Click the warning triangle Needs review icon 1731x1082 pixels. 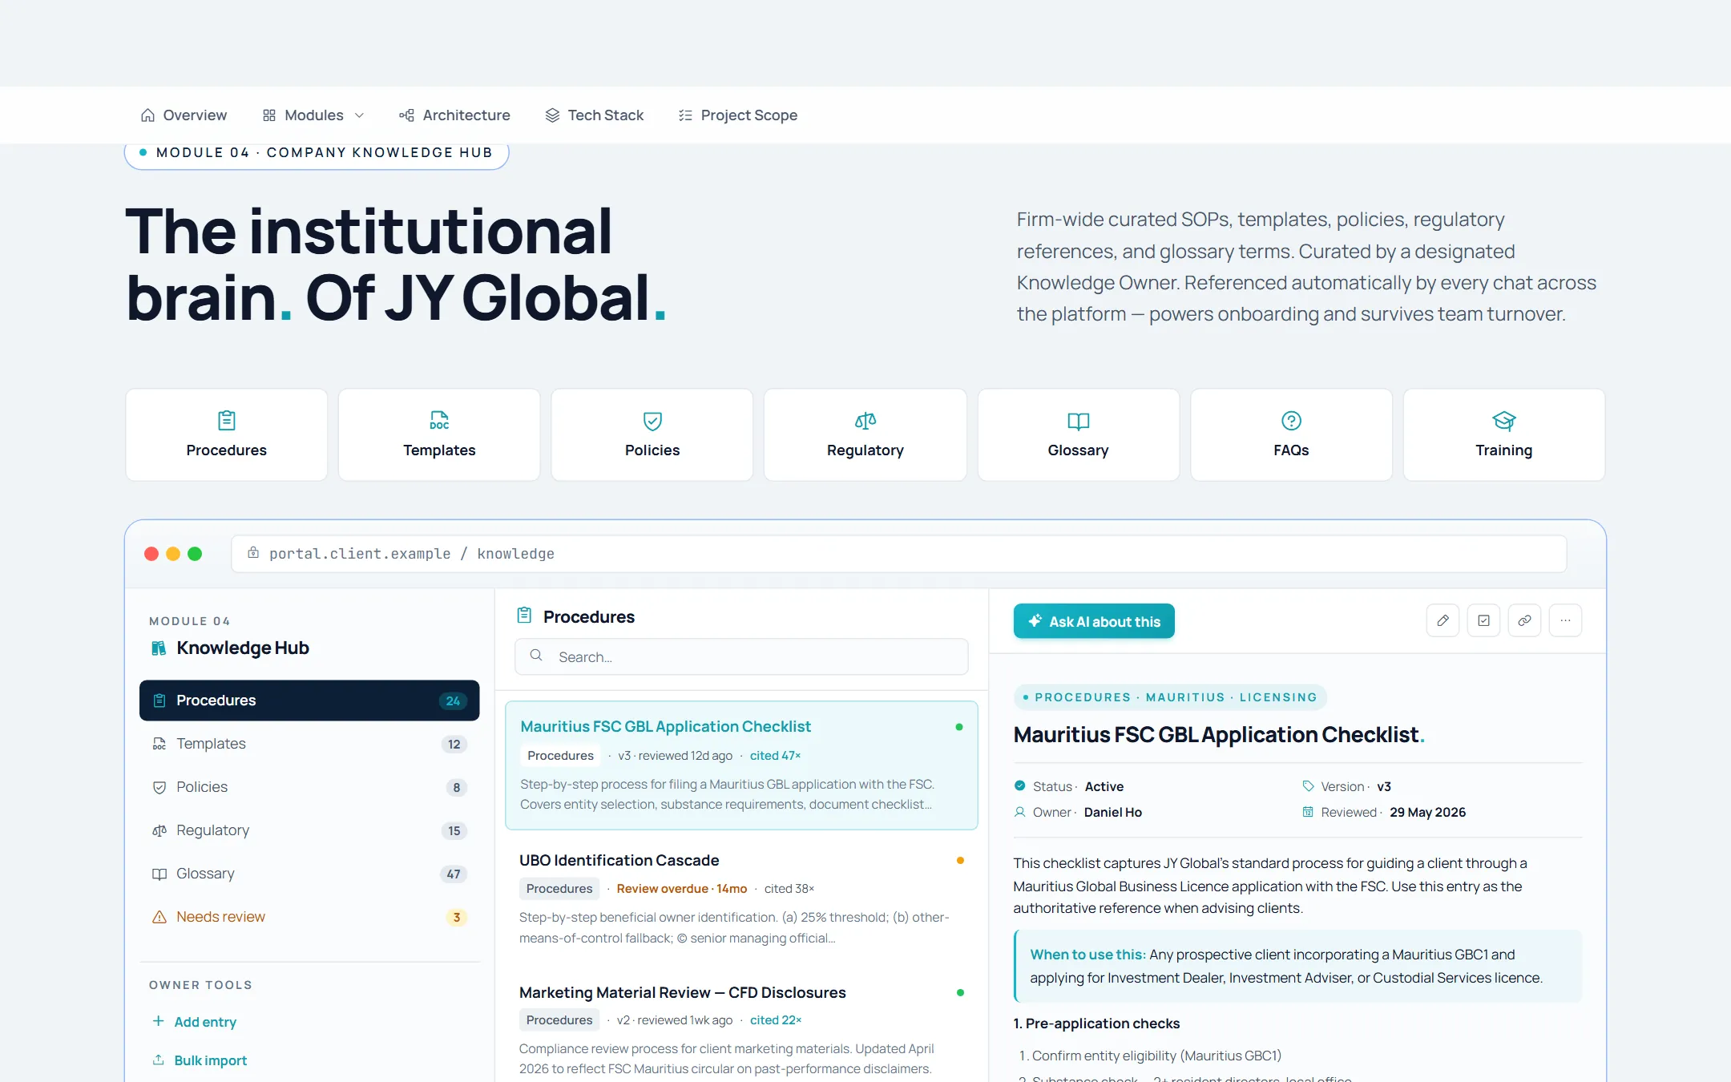[159, 917]
